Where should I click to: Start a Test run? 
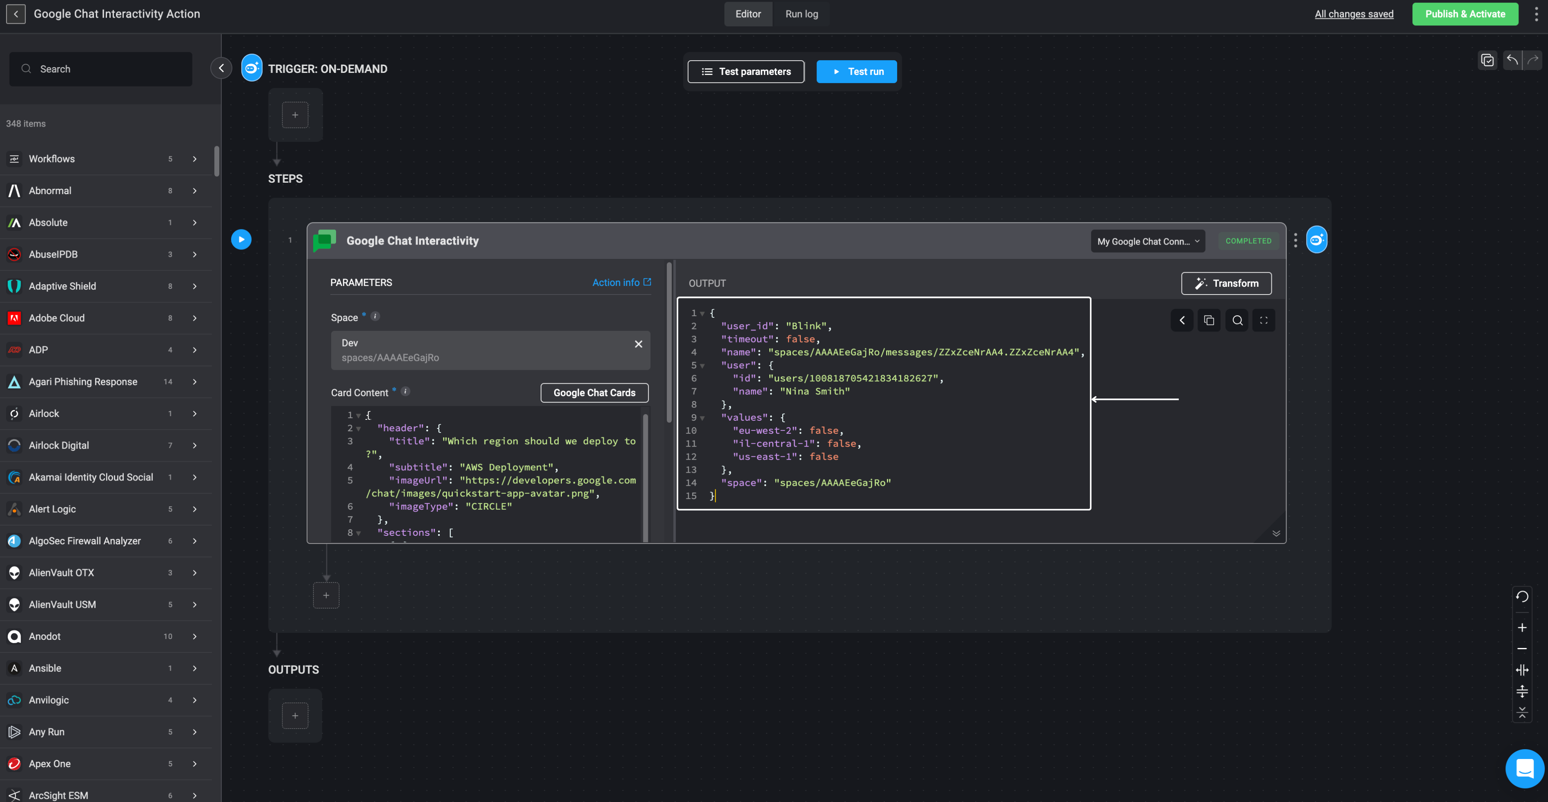(856, 72)
